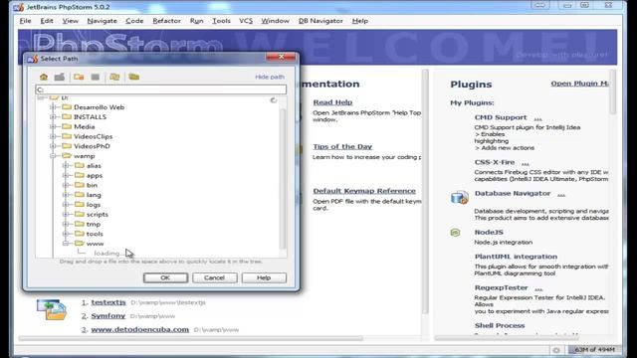Open the File menu

pyautogui.click(x=25, y=21)
